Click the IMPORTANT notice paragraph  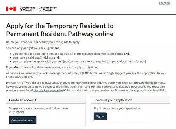point(86,87)
